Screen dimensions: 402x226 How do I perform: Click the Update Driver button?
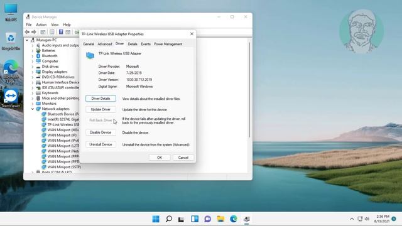(100, 109)
